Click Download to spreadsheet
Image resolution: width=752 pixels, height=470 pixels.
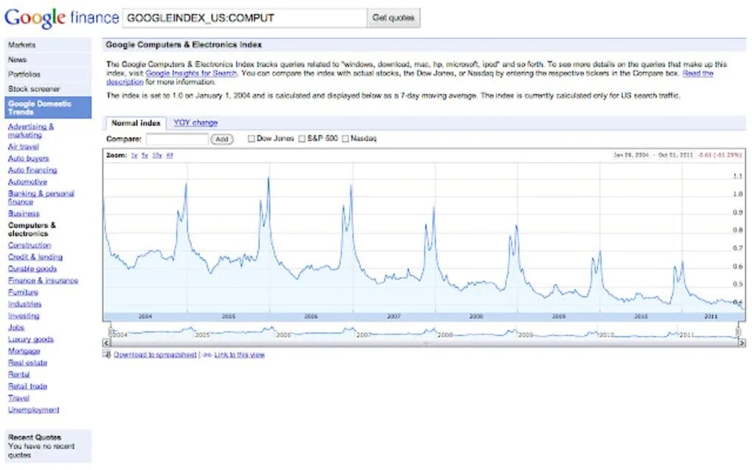pyautogui.click(x=155, y=354)
